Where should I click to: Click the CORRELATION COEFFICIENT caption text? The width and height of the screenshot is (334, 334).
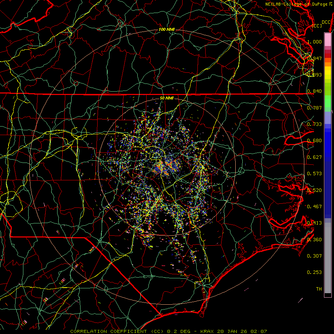click(108, 331)
